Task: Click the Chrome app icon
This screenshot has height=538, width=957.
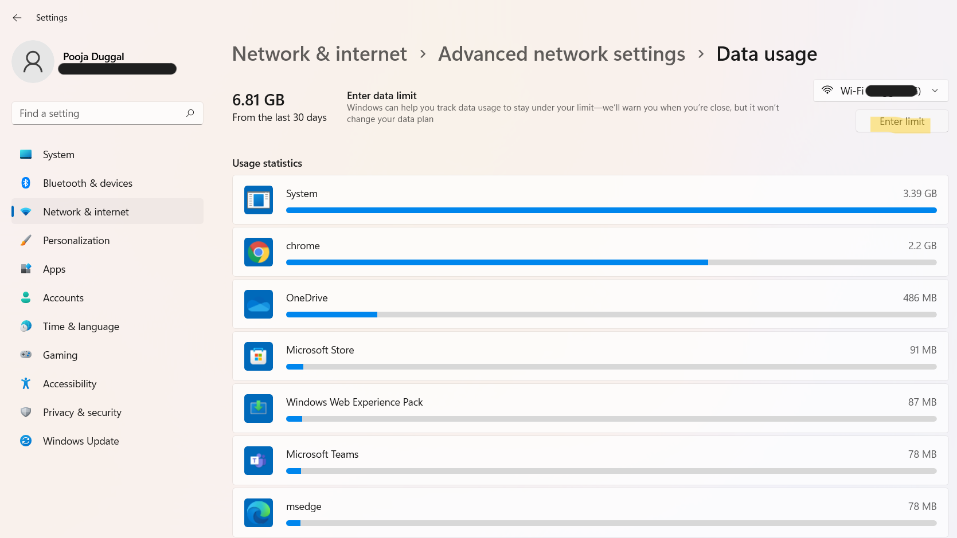Action: [x=259, y=252]
